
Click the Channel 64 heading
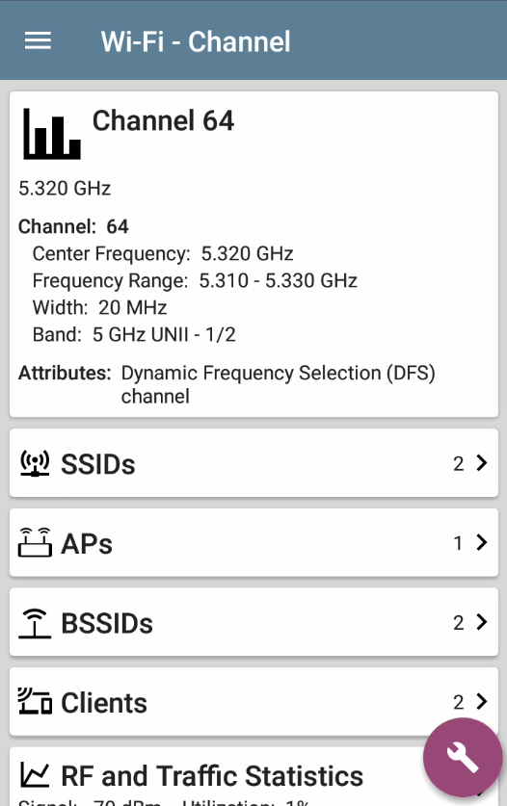pyautogui.click(x=163, y=120)
